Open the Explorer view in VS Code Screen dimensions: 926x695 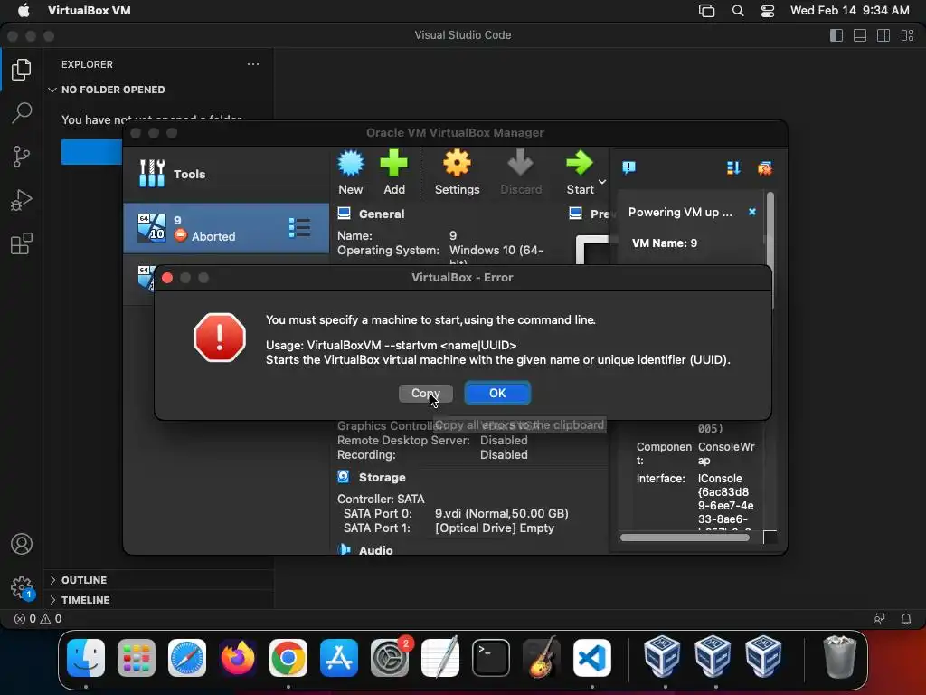22,70
